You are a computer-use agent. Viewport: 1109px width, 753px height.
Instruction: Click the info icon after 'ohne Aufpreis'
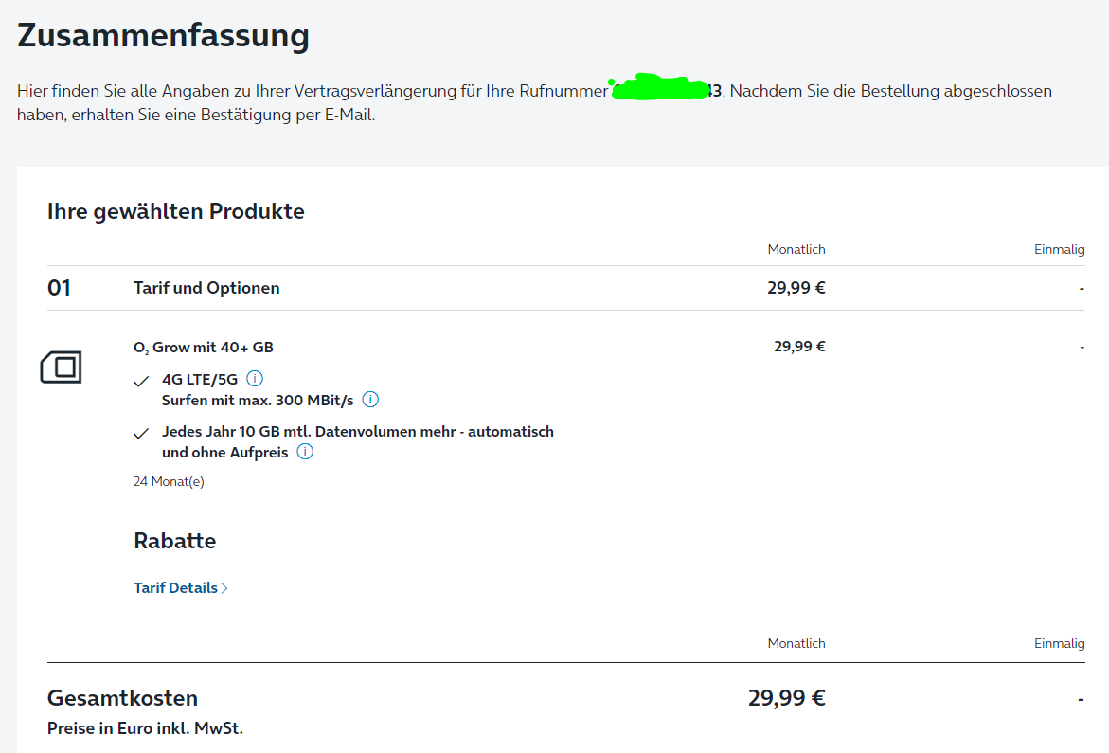305,452
